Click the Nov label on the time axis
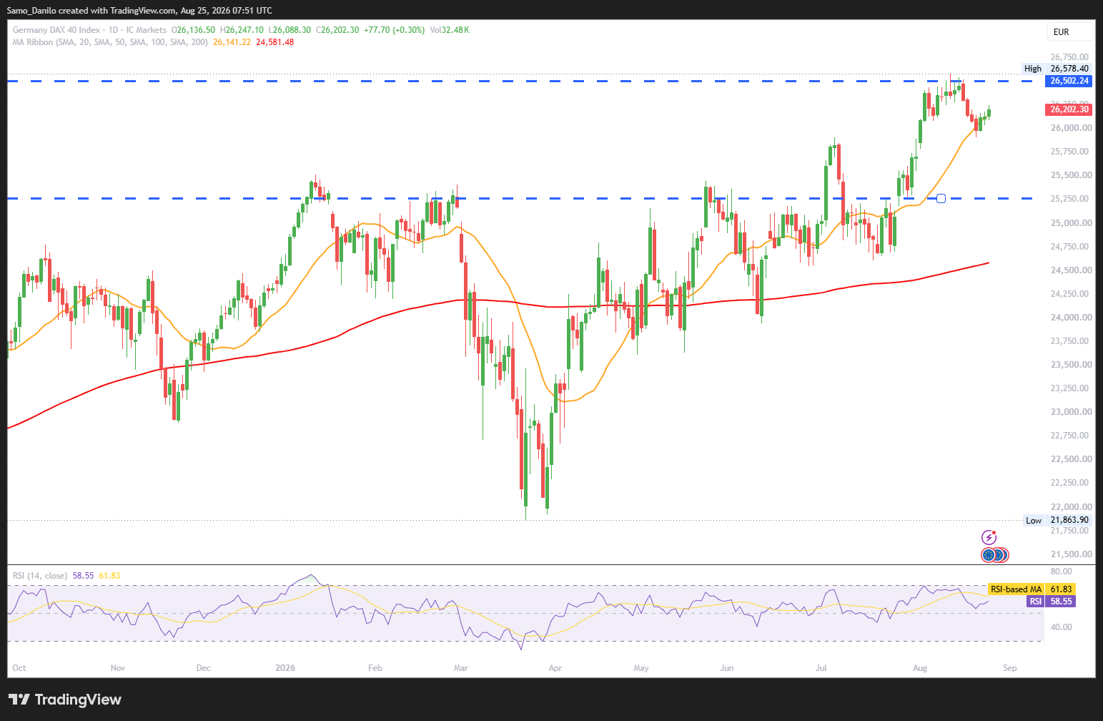This screenshot has width=1103, height=721. click(118, 668)
